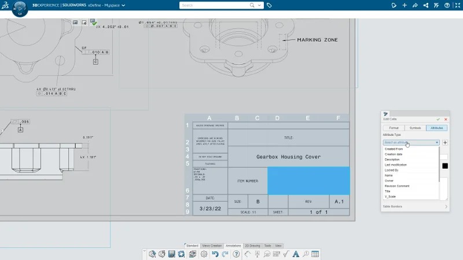This screenshot has width=463, height=260.
Task: Open the search options dropdown arrow
Action: coord(260,5)
